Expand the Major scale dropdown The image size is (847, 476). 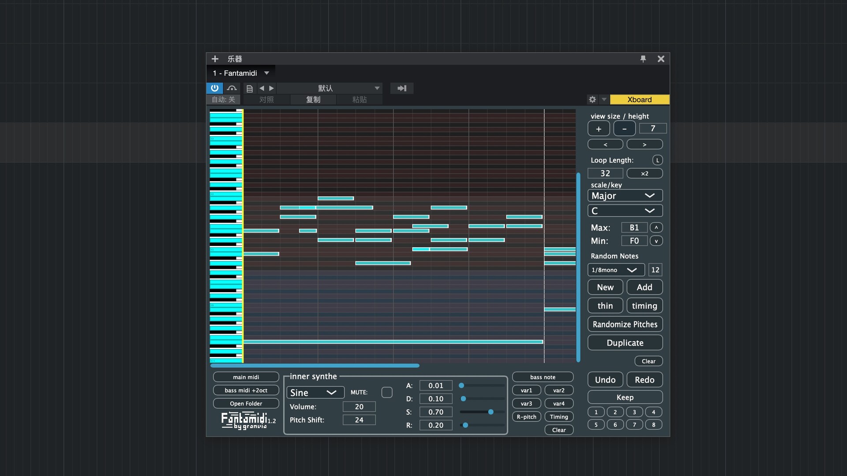625,196
